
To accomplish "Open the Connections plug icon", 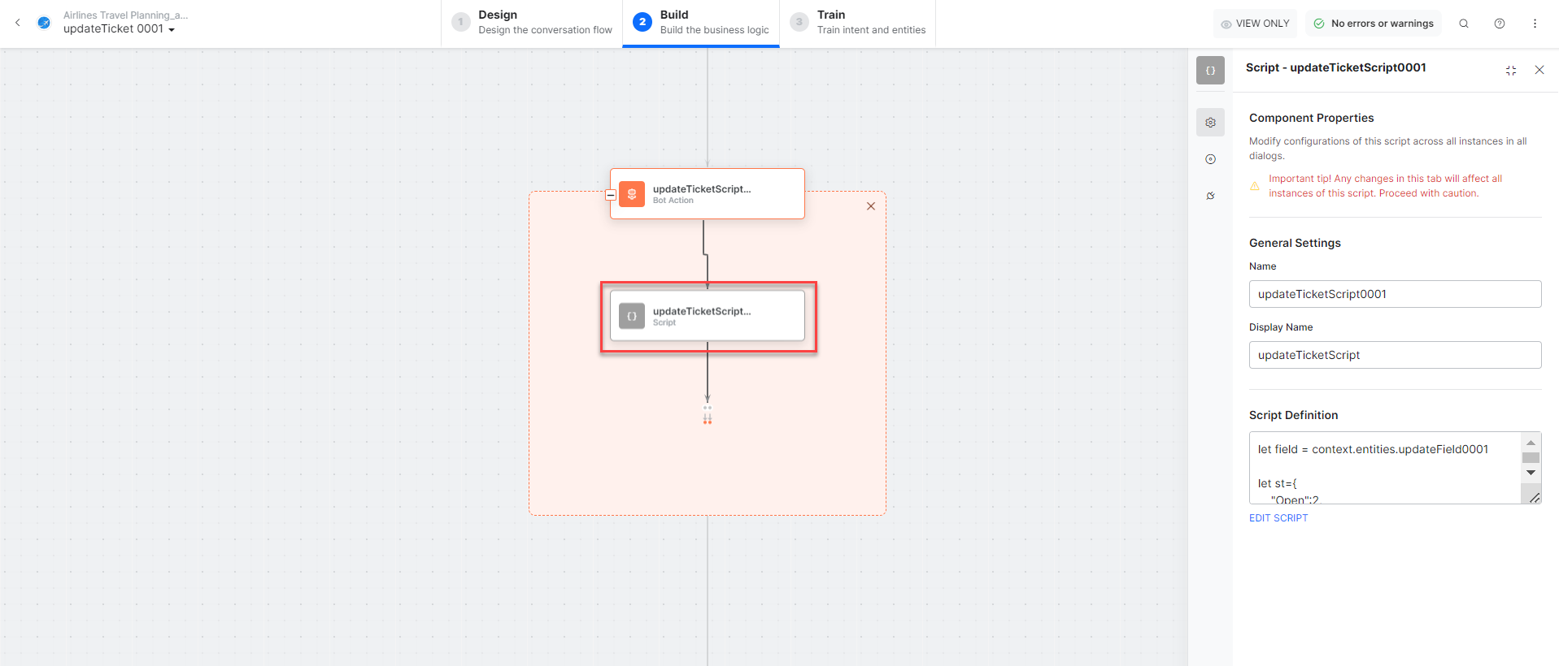I will [1210, 196].
